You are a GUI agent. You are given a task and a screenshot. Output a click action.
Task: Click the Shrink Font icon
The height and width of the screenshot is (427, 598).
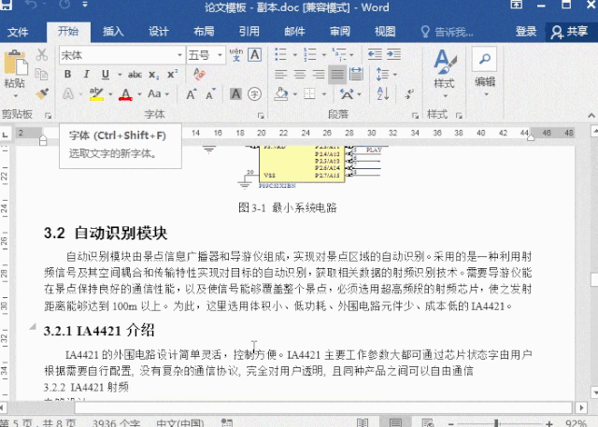210,93
